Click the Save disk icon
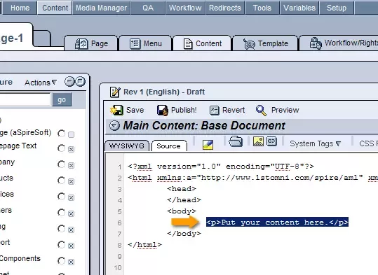378x275 pixels. click(116, 110)
